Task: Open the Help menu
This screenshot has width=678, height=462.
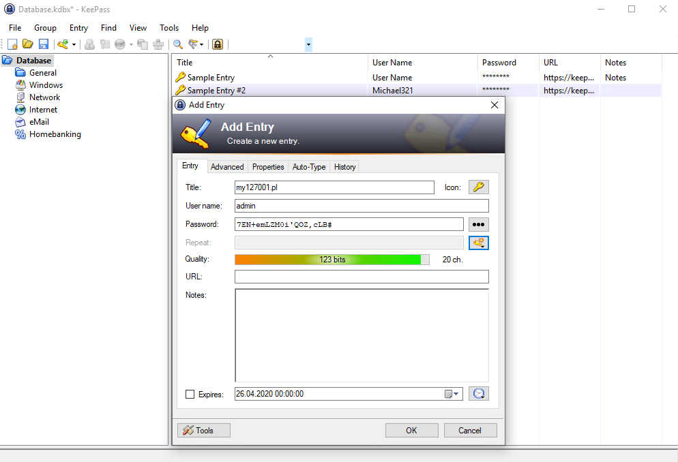Action: point(201,28)
